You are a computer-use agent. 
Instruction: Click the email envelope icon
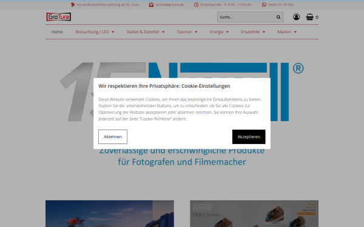point(151,5)
